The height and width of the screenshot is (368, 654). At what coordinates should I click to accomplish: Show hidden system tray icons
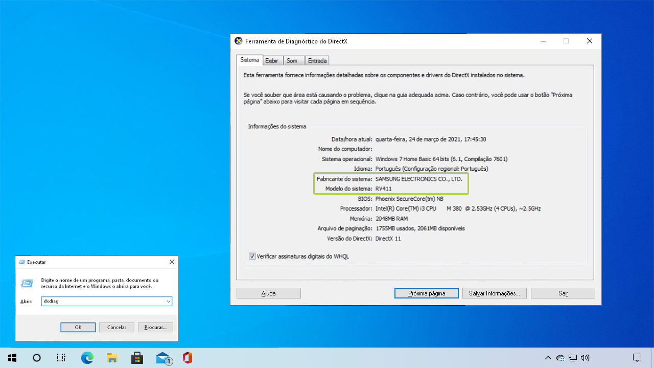pyautogui.click(x=548, y=358)
